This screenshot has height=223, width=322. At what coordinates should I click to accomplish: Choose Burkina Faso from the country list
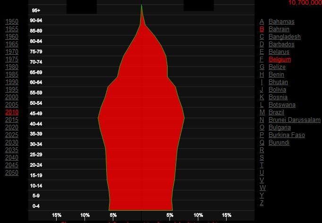287,135
